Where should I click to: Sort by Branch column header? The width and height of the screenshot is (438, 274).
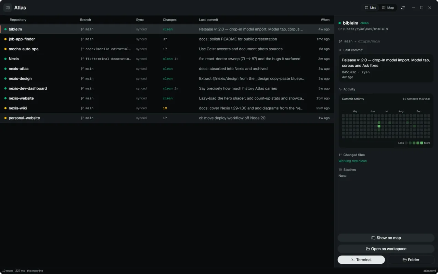coord(86,20)
